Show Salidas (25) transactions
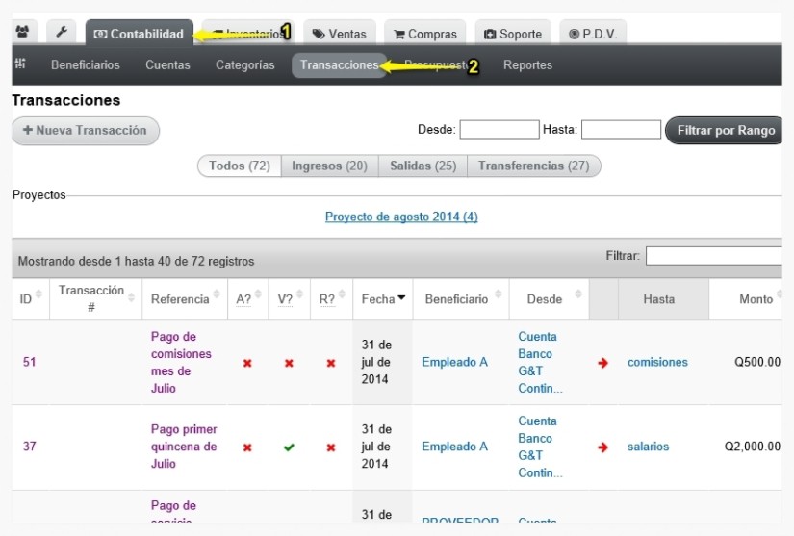 (423, 166)
